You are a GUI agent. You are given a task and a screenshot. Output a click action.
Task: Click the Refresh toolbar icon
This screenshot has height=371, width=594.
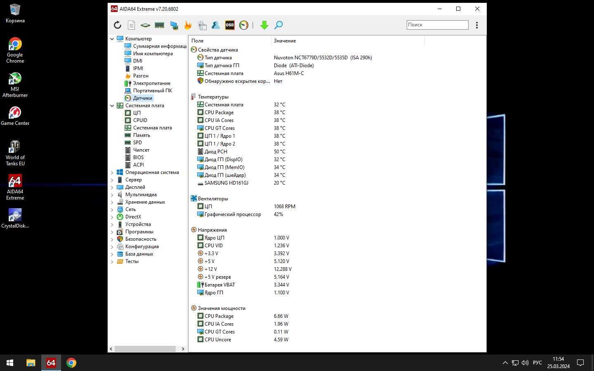[x=118, y=25]
